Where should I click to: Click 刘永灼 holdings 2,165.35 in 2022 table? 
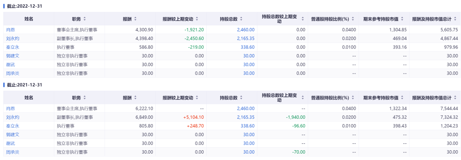pyautogui.click(x=246, y=38)
